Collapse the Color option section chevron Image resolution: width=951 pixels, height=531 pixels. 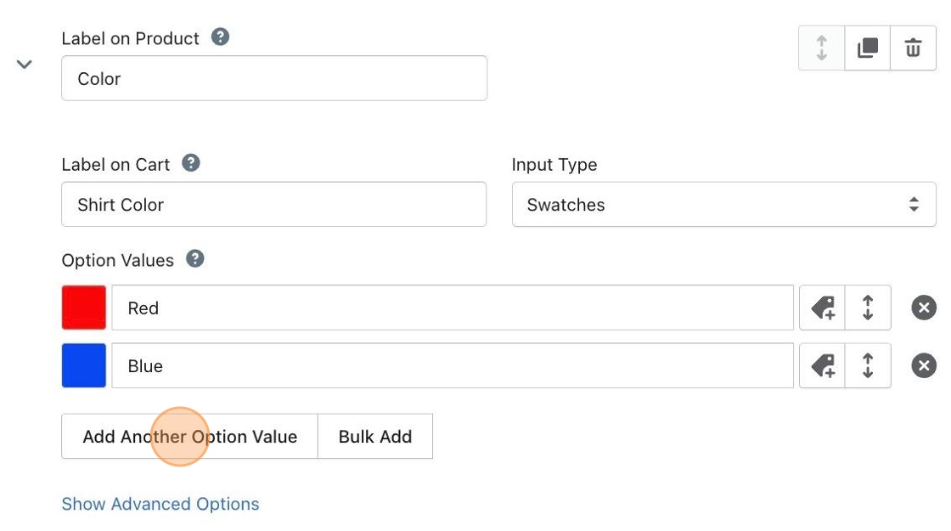[x=25, y=65]
